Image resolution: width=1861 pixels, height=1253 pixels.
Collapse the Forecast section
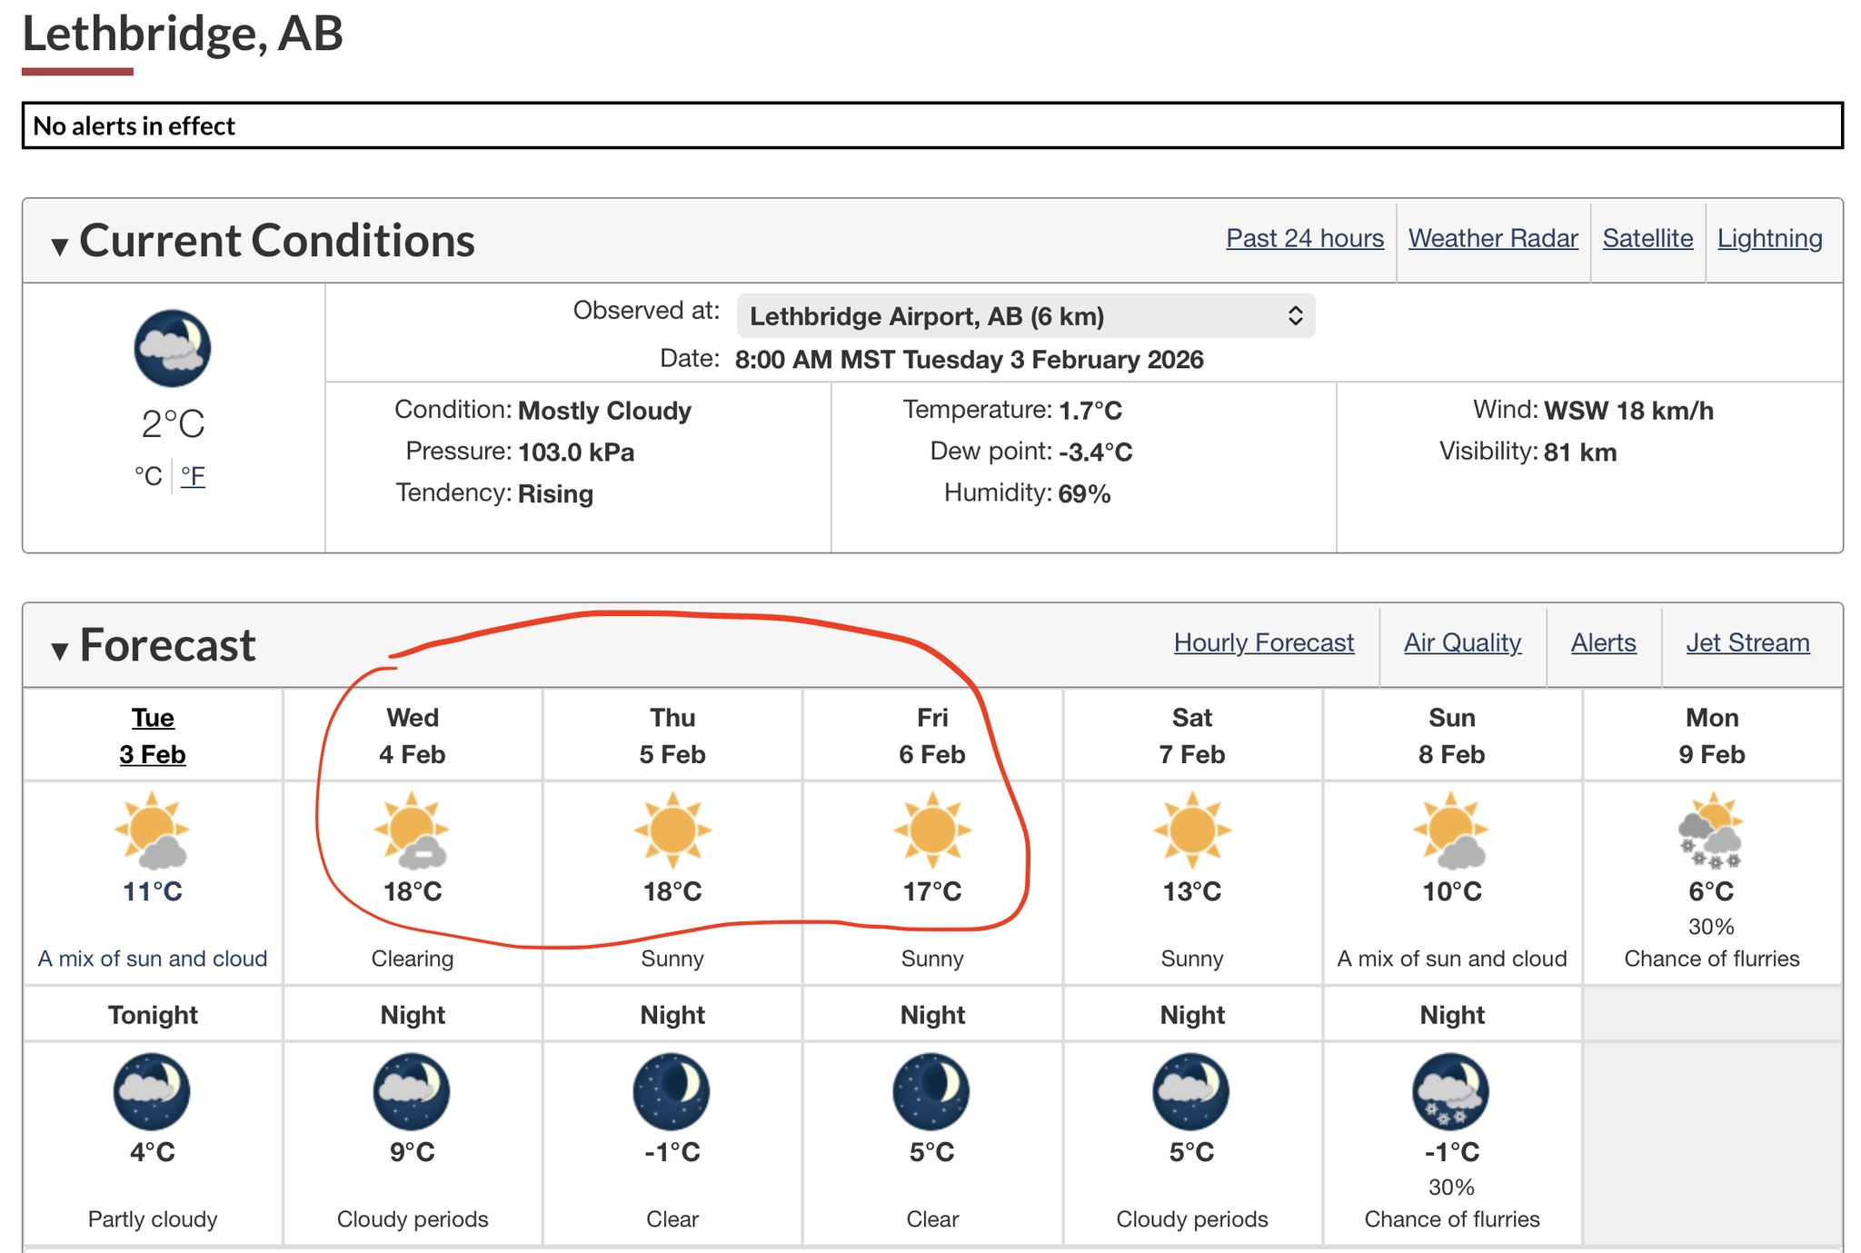(60, 648)
